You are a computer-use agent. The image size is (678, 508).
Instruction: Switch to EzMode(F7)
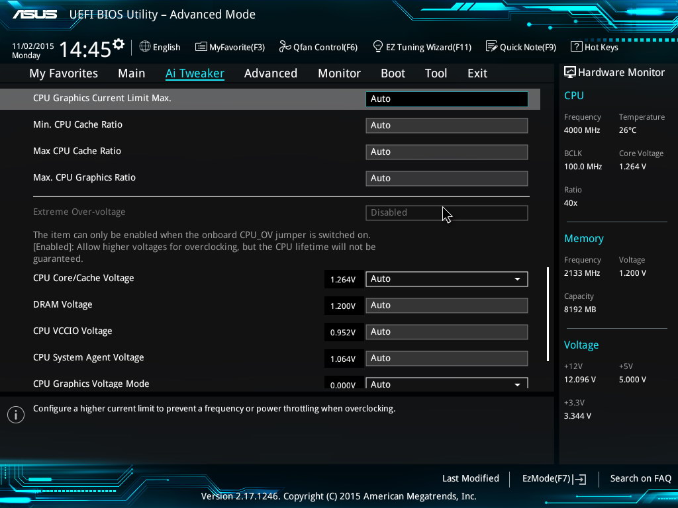point(554,479)
